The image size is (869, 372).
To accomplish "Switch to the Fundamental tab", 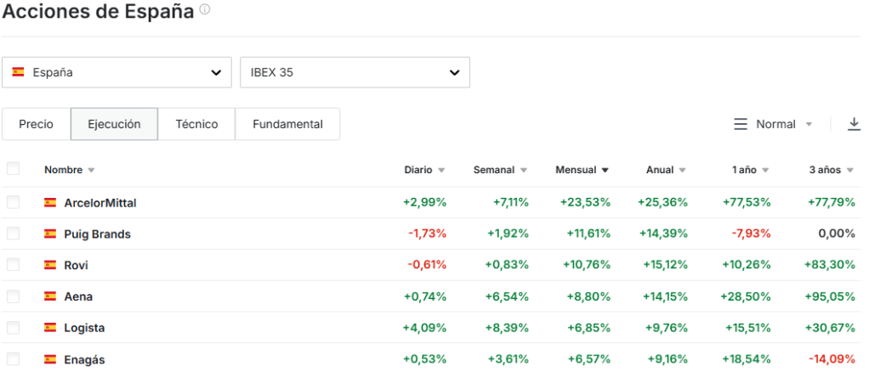I will click(287, 124).
